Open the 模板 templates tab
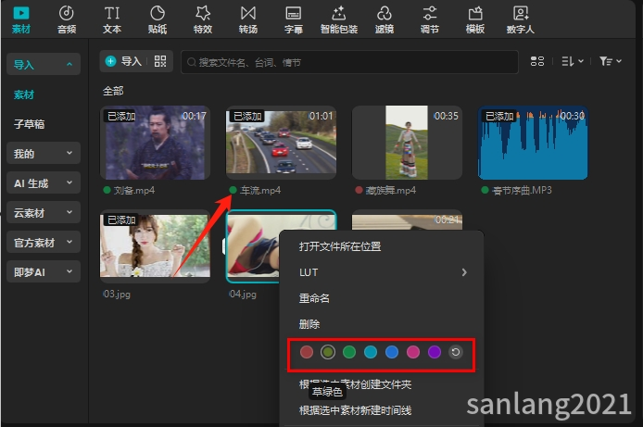Screen dimensions: 643x427 point(475,19)
